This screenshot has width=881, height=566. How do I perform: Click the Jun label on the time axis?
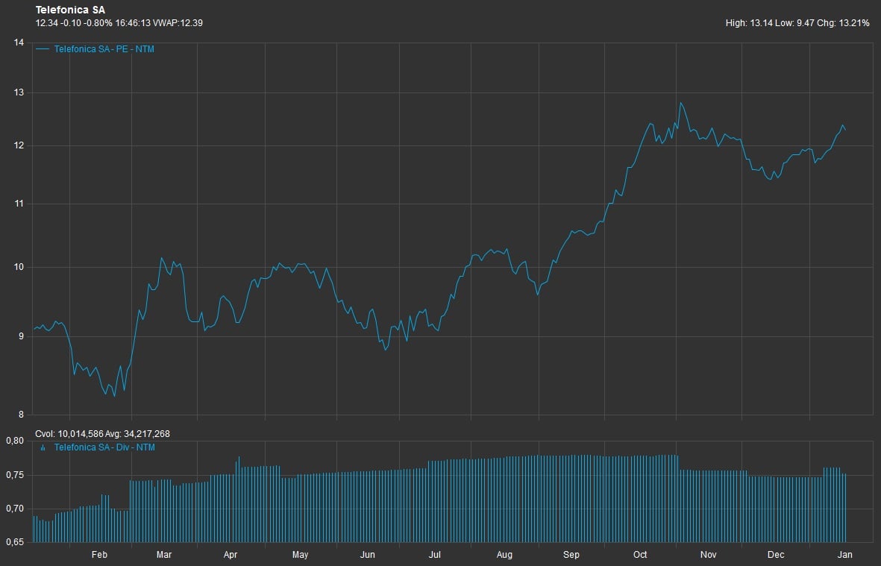[367, 555]
